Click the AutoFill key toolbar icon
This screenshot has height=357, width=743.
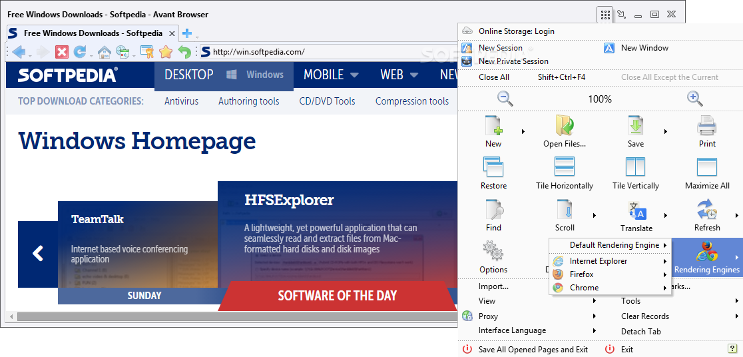(x=147, y=52)
